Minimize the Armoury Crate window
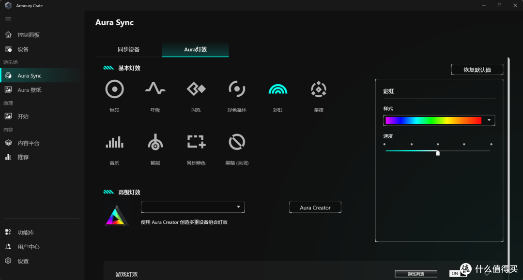 [484, 5]
